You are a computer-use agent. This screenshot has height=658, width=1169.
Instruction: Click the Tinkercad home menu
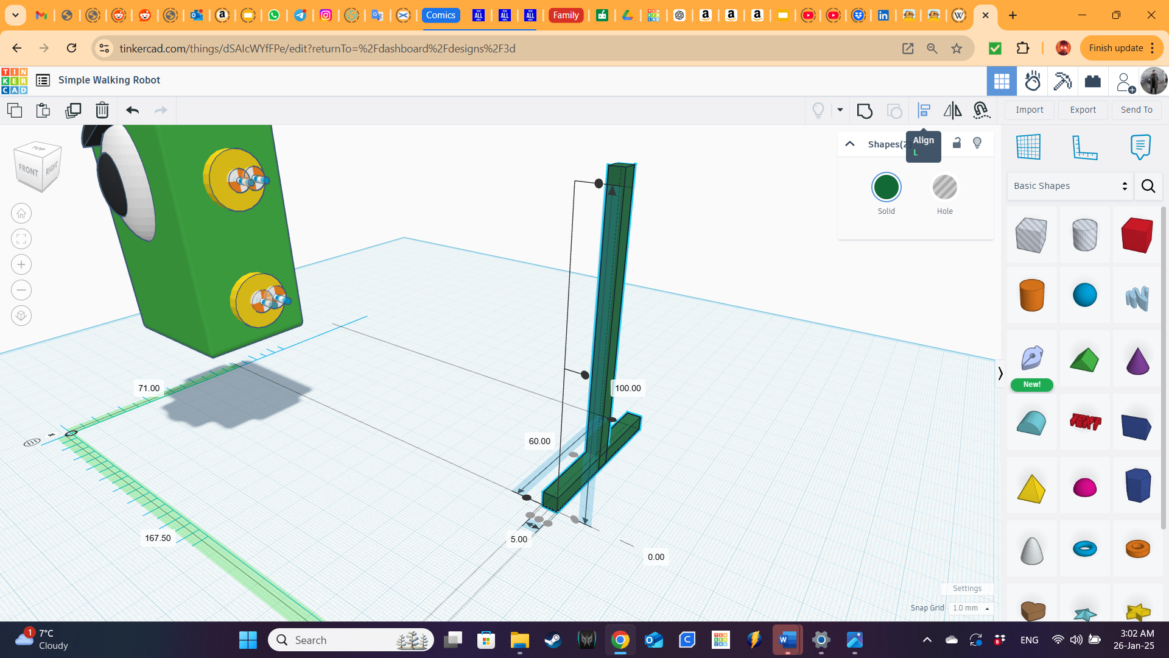point(15,80)
